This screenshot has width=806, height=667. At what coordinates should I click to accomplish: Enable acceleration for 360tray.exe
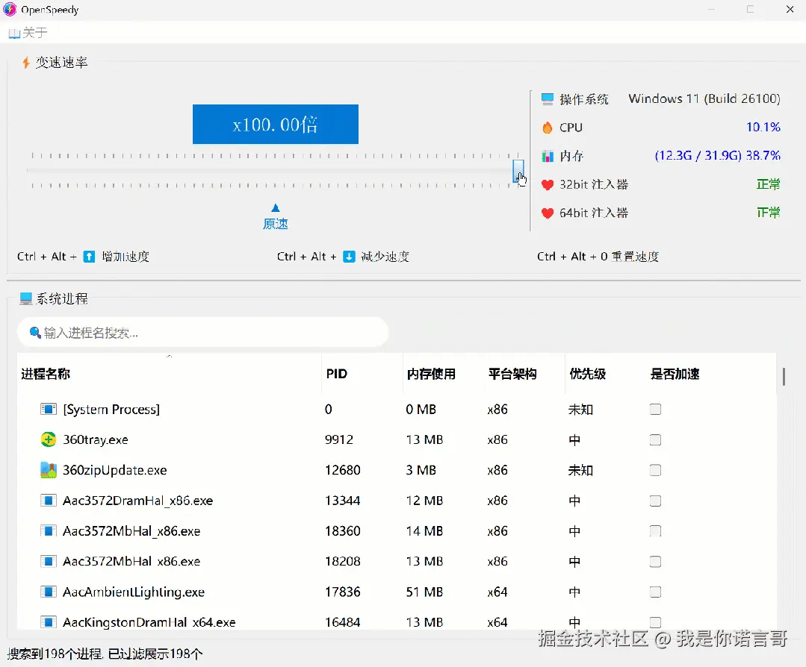coord(655,439)
